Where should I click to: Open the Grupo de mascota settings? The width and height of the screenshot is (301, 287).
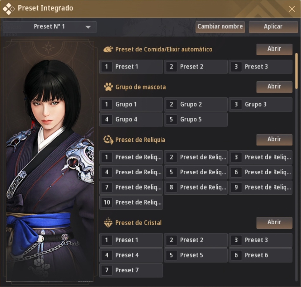274,86
